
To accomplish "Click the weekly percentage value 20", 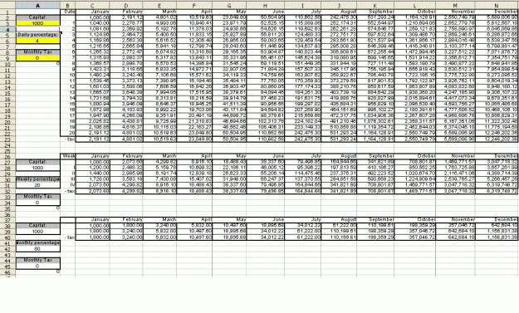I will click(x=37, y=185).
